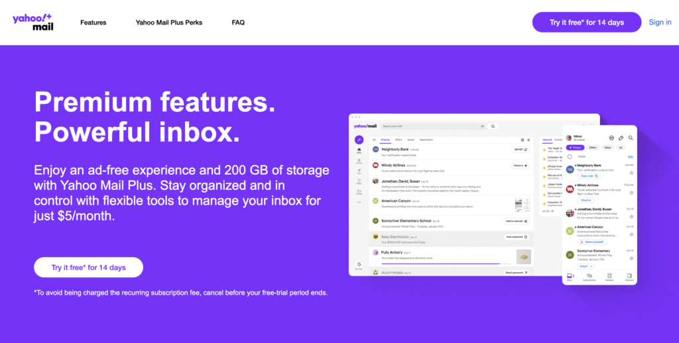The image size is (679, 343).
Task: Select the Starred icon in the mockup sidebar
Action: pyautogui.click(x=359, y=161)
